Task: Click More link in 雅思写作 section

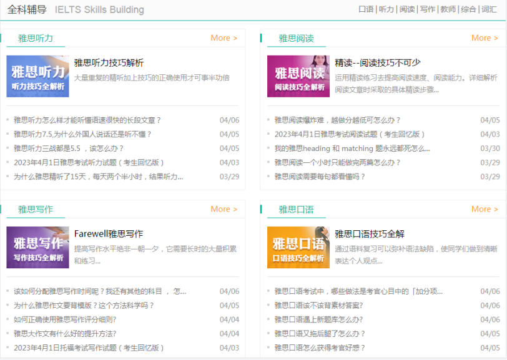Action: coord(224,209)
